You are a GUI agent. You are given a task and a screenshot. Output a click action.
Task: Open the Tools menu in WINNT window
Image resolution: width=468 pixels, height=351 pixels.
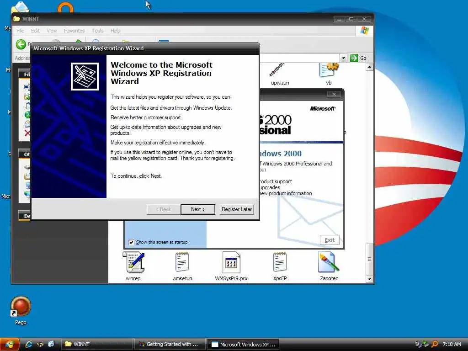[98, 31]
